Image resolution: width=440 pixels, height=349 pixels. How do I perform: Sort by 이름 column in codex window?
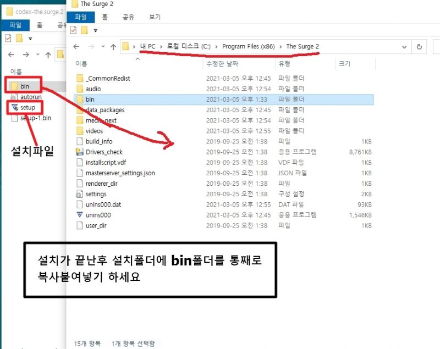pyautogui.click(x=16, y=72)
